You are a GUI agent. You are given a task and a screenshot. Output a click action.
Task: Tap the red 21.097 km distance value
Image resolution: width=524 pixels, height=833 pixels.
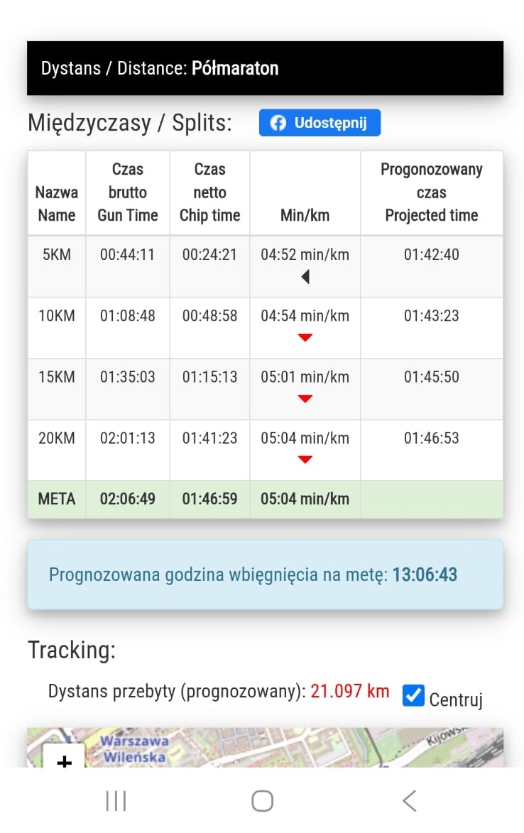[351, 692]
